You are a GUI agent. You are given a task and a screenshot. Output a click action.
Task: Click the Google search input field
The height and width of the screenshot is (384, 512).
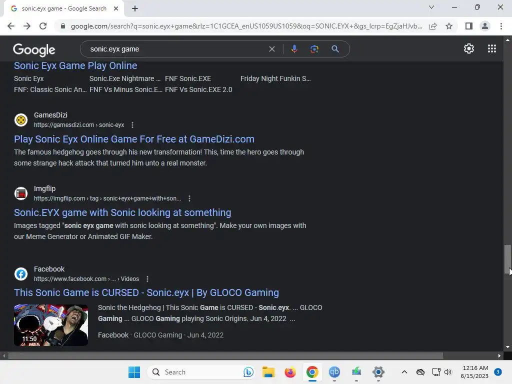(176, 49)
